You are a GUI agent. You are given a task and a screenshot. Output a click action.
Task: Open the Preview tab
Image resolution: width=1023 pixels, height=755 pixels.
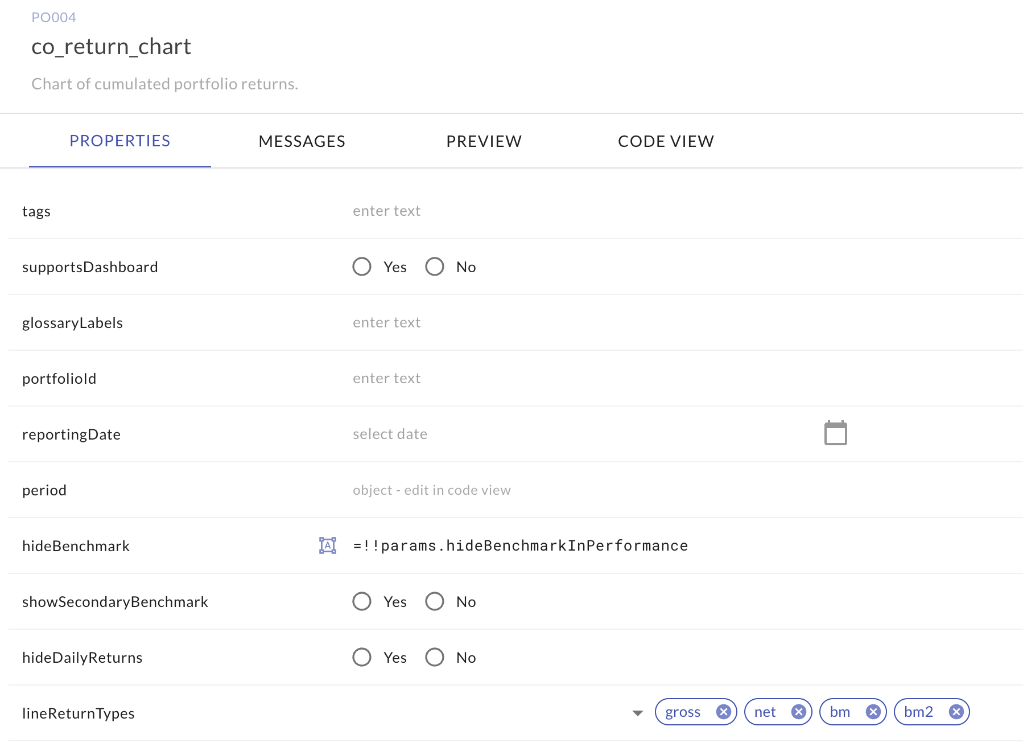pyautogui.click(x=484, y=141)
